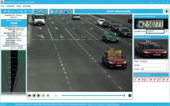Check the PHOTO LINE checkmark
This screenshot has height=106, width=170.
143,80
